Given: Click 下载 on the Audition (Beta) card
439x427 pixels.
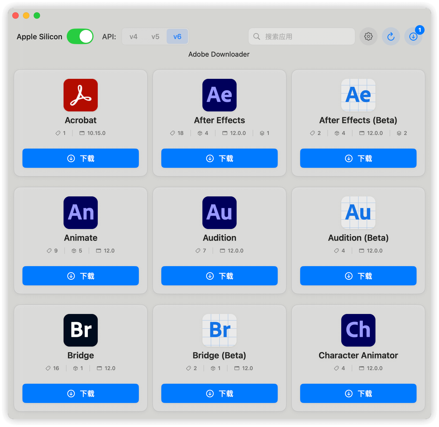Looking at the screenshot, I should [x=358, y=276].
